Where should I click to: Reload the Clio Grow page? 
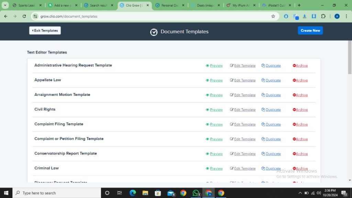point(24,16)
